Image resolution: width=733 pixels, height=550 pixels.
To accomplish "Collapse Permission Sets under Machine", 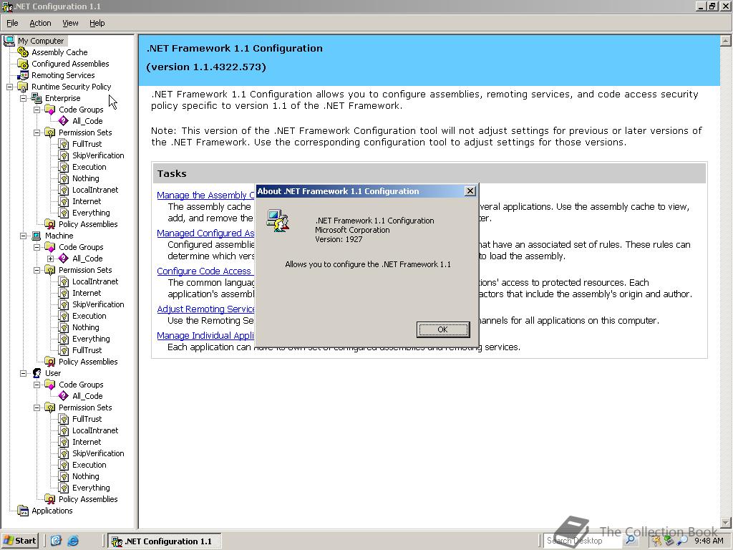I will coord(37,270).
